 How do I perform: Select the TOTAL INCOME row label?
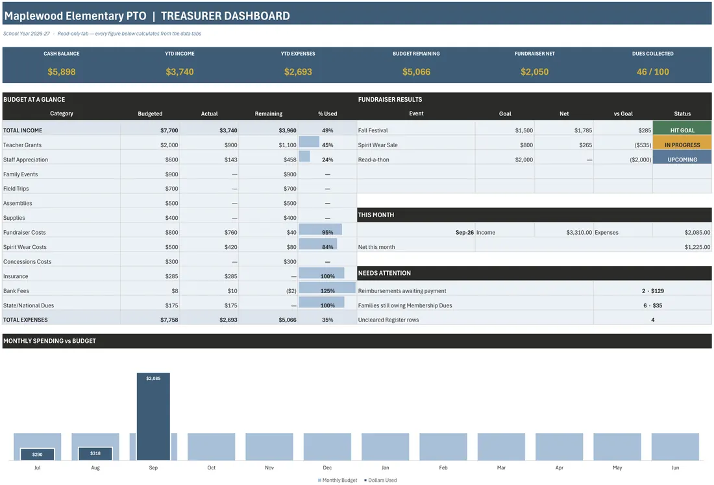pos(23,130)
